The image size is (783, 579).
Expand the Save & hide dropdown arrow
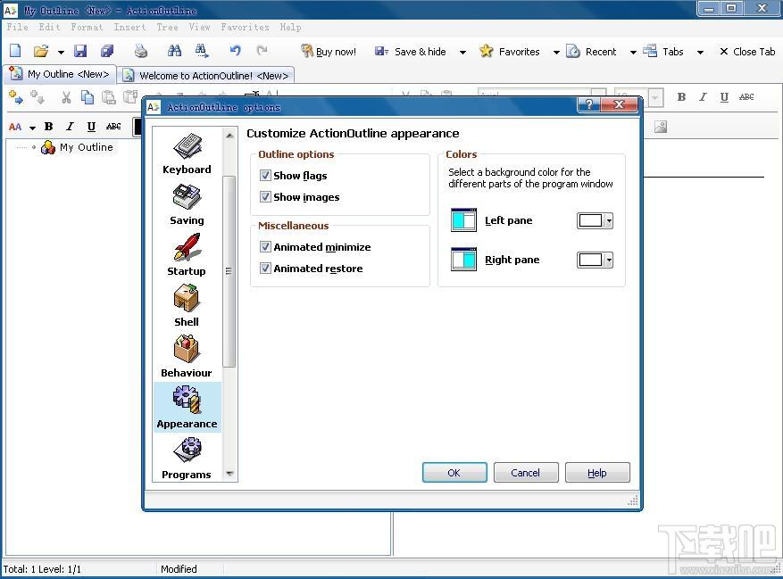[x=462, y=53]
